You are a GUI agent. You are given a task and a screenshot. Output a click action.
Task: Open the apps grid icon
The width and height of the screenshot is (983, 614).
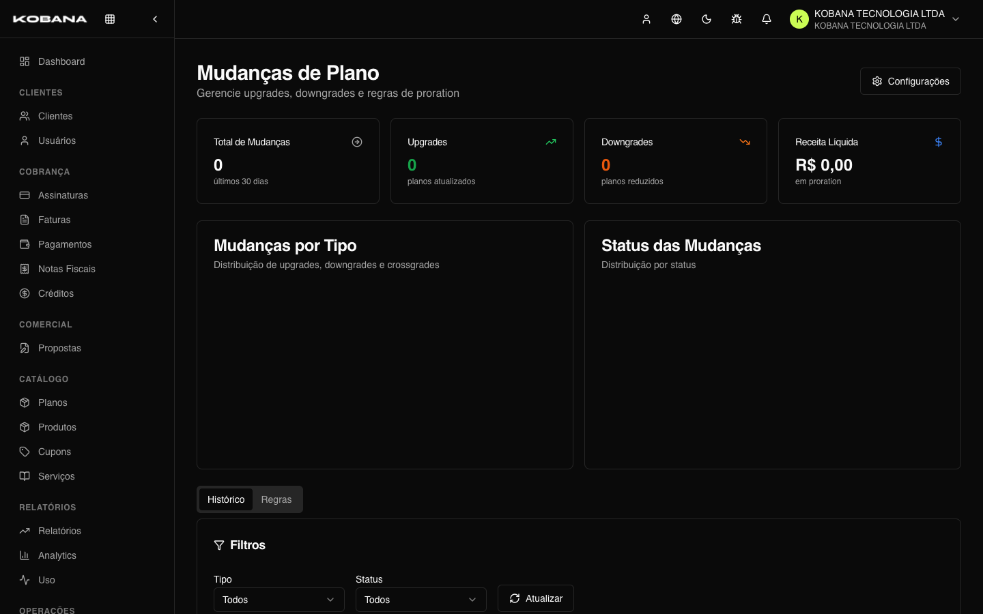click(110, 19)
